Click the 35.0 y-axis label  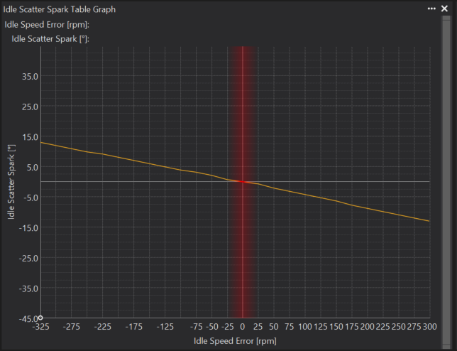point(30,77)
